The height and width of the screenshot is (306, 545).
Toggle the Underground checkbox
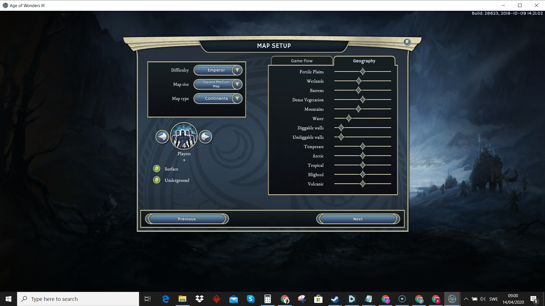[157, 180]
